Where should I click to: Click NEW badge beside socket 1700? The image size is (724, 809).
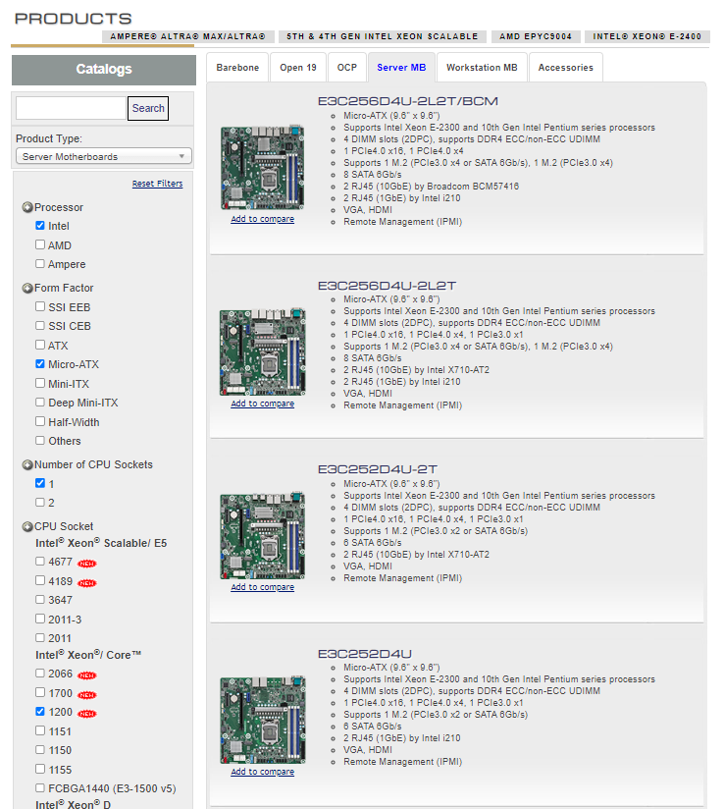[x=87, y=695]
